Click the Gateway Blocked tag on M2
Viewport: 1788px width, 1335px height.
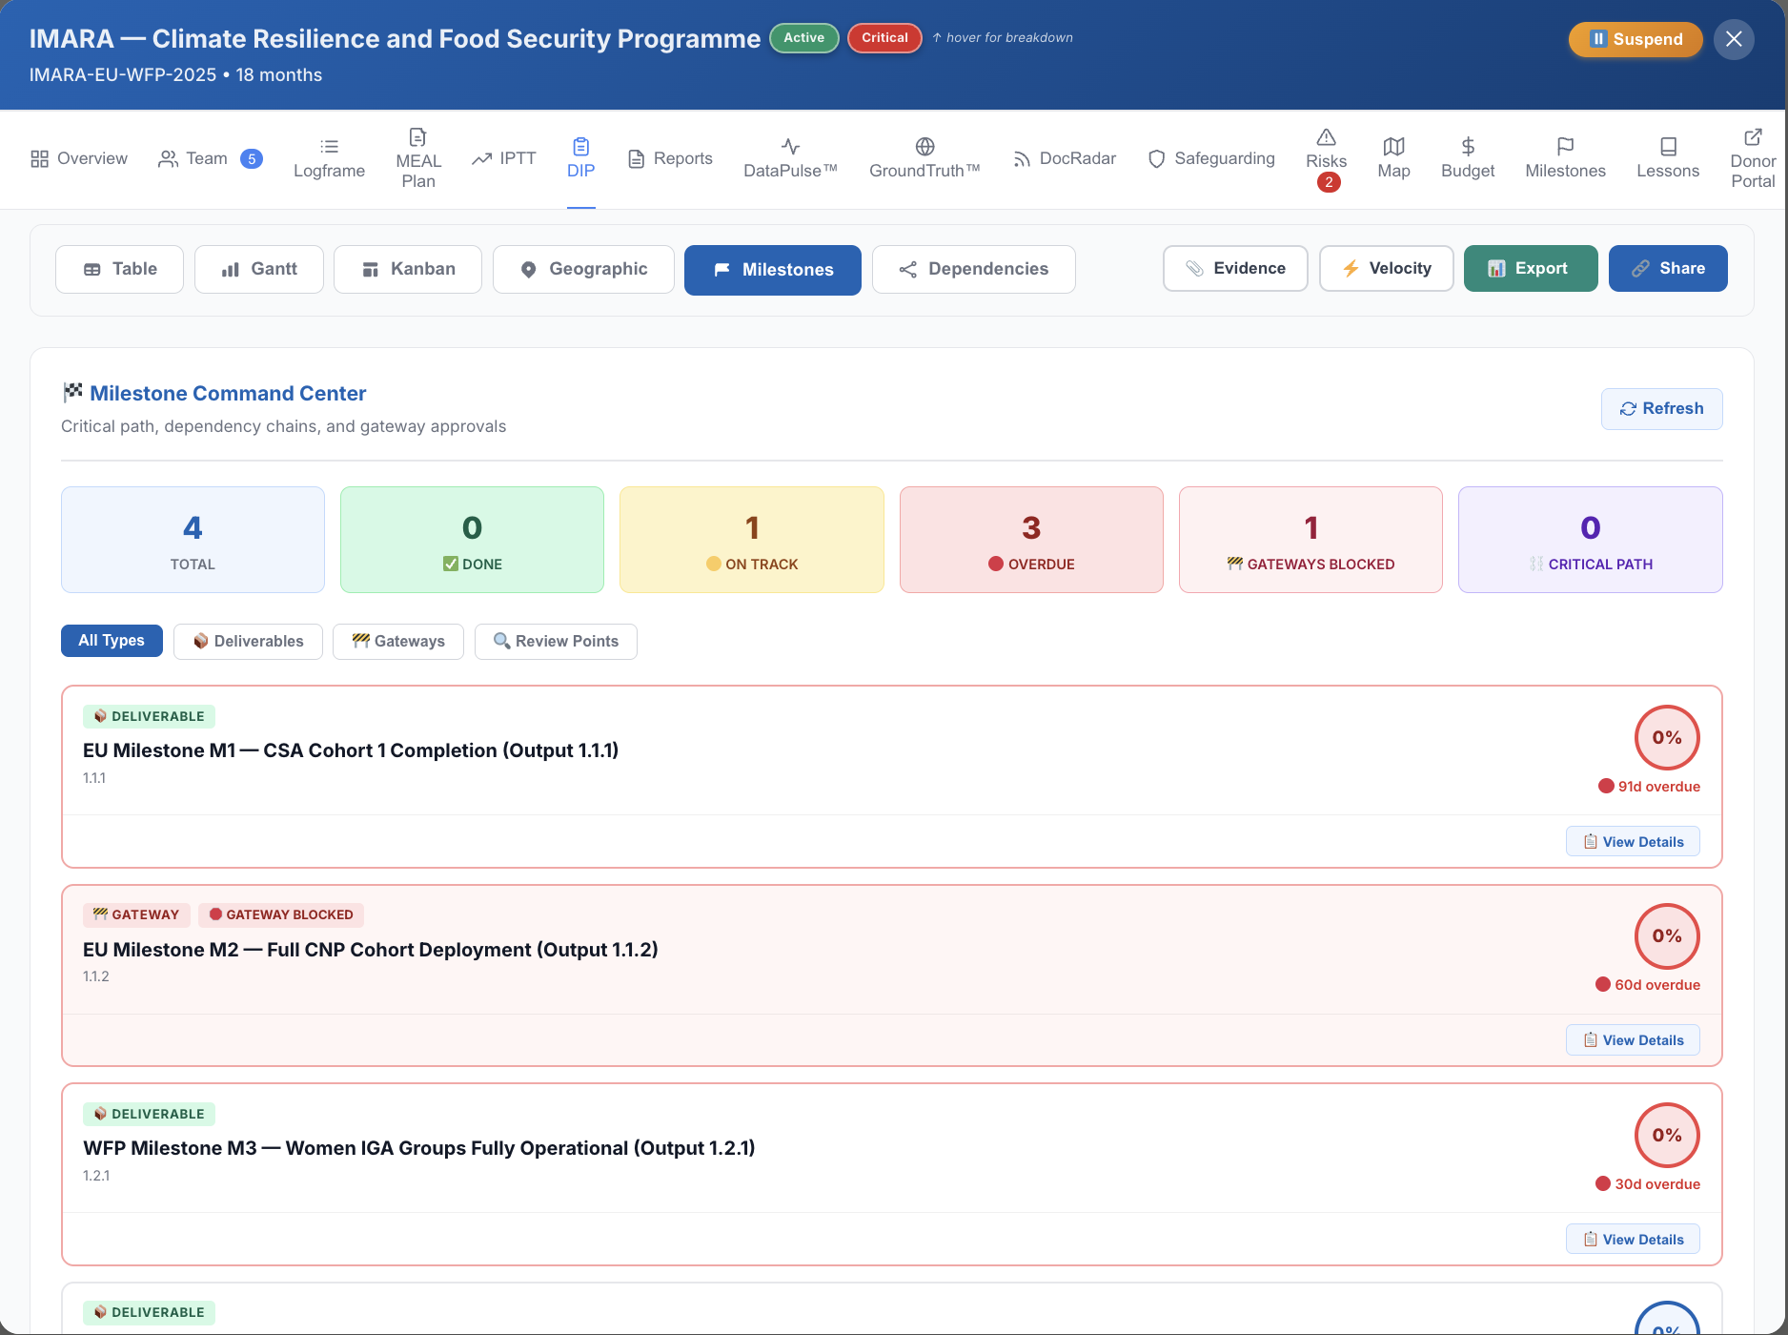(281, 914)
